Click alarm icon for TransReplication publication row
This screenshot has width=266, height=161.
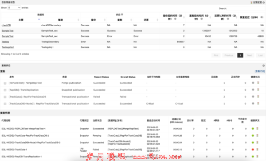(x=258, y=90)
